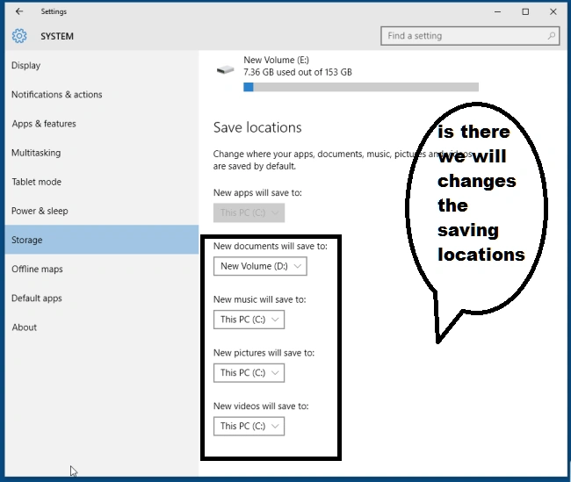Focus the Find a setting box
571x482 pixels.
470,36
